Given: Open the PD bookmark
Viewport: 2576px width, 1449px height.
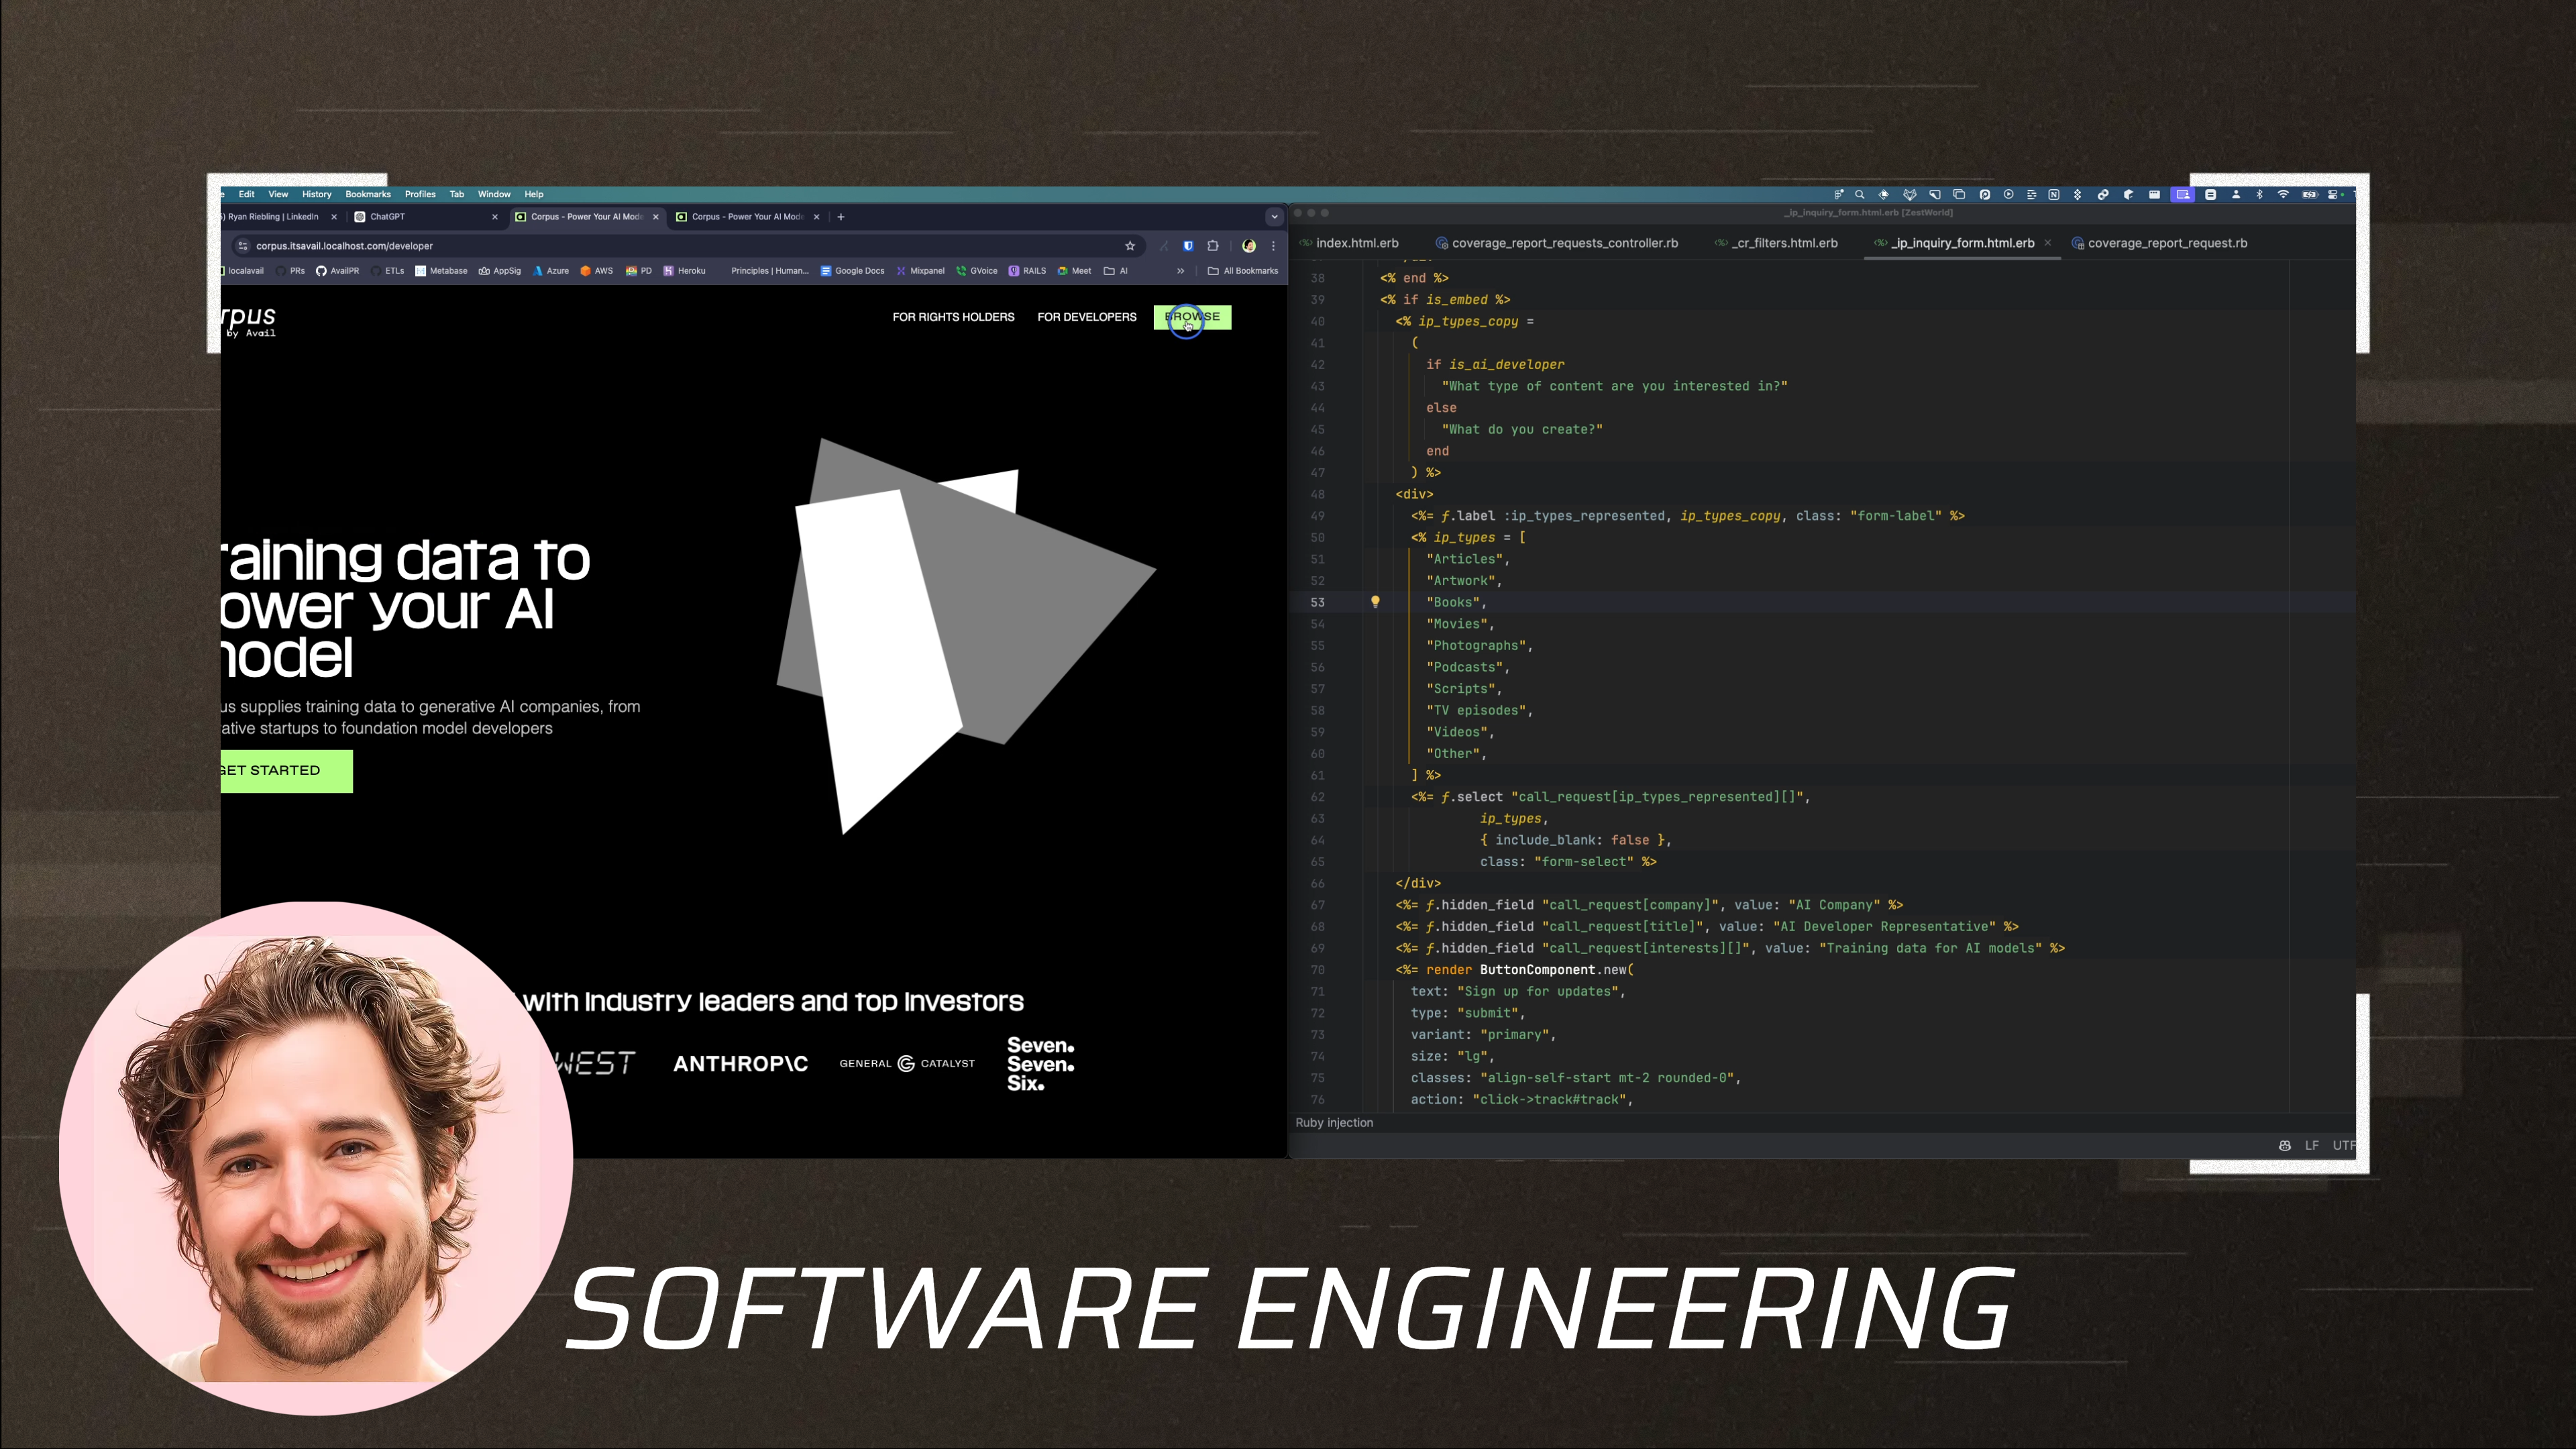Looking at the screenshot, I should (x=639, y=271).
